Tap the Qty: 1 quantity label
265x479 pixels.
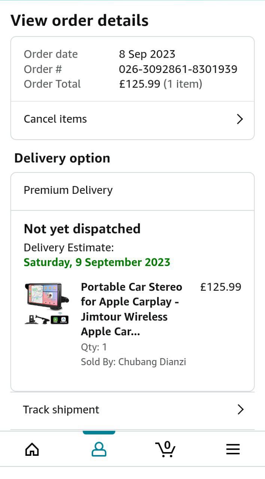click(x=94, y=347)
